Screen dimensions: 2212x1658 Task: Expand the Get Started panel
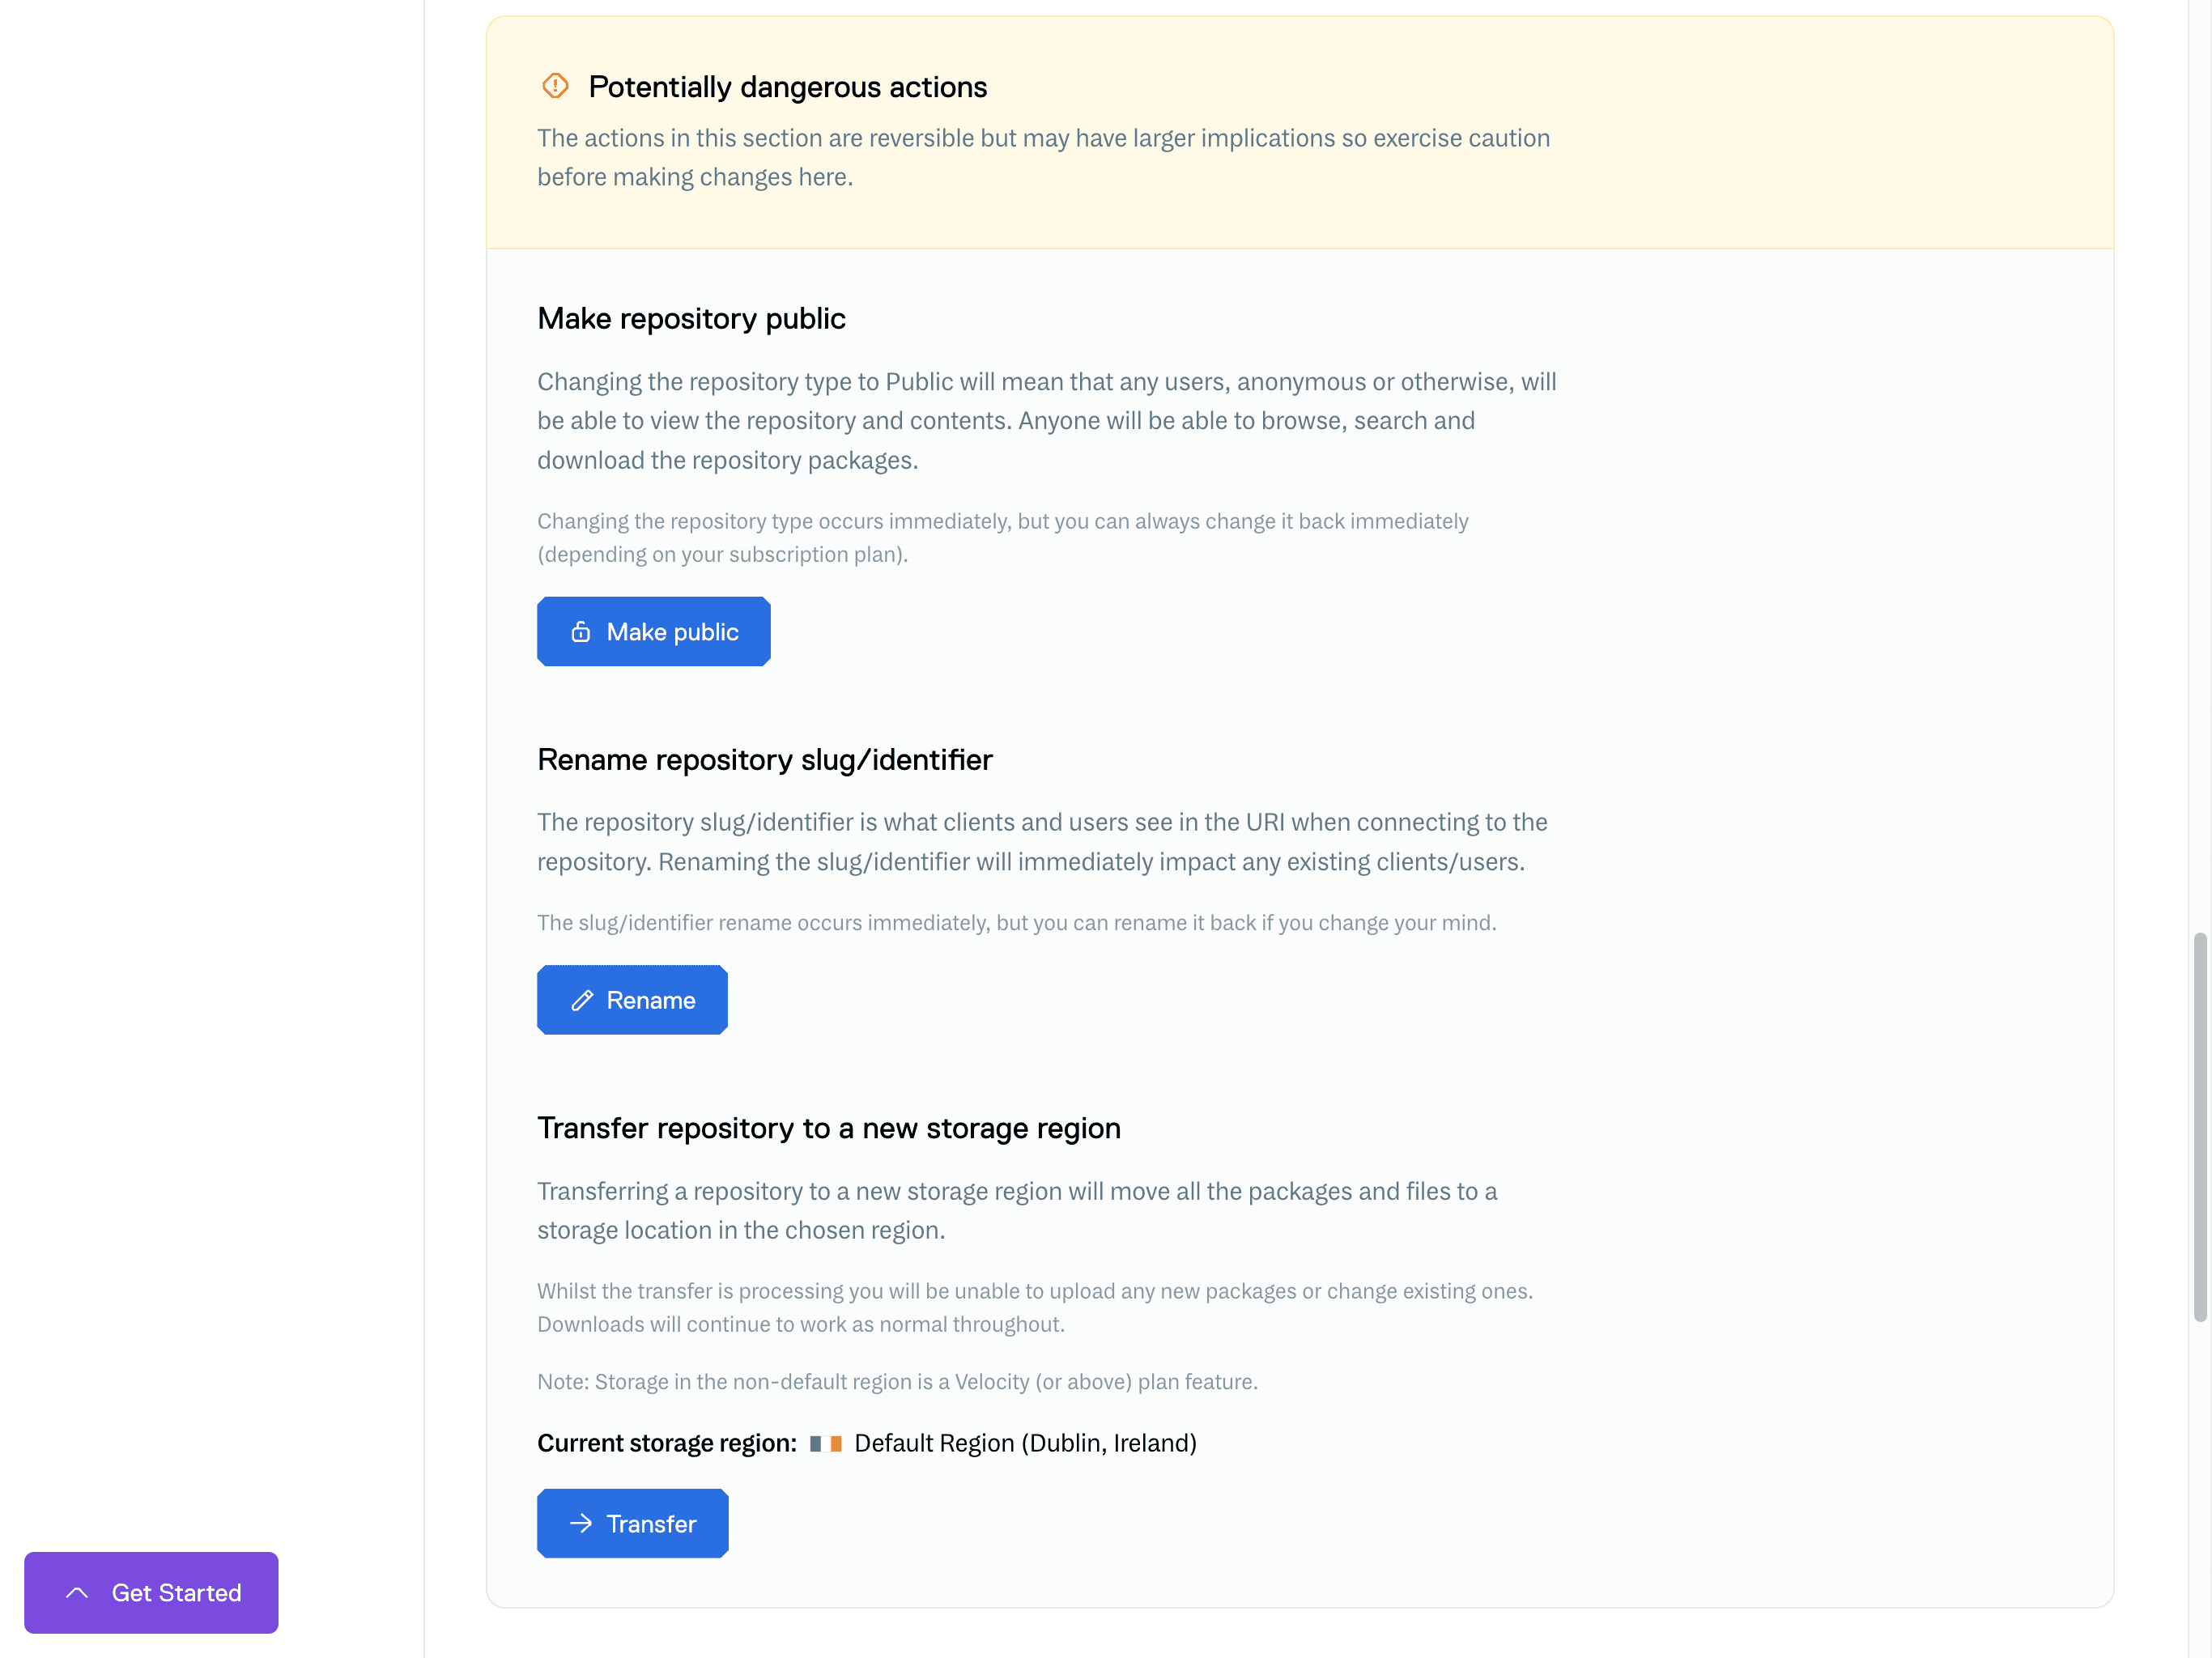coord(151,1592)
